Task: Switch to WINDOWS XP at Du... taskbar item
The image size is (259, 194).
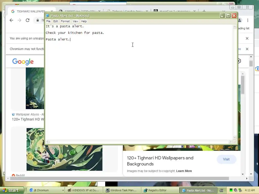Action: coord(84,190)
